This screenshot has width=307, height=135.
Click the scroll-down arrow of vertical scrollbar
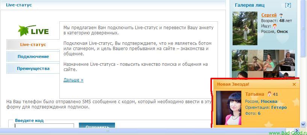point(303,124)
